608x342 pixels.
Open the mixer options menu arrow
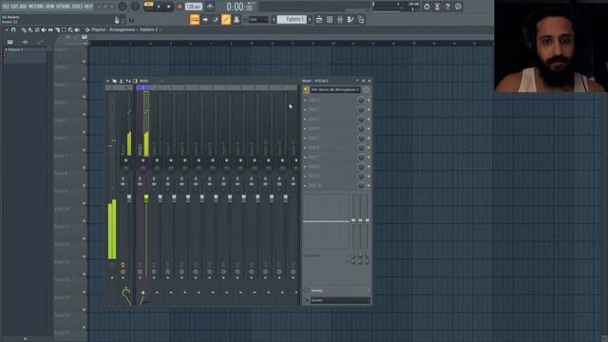[107, 81]
